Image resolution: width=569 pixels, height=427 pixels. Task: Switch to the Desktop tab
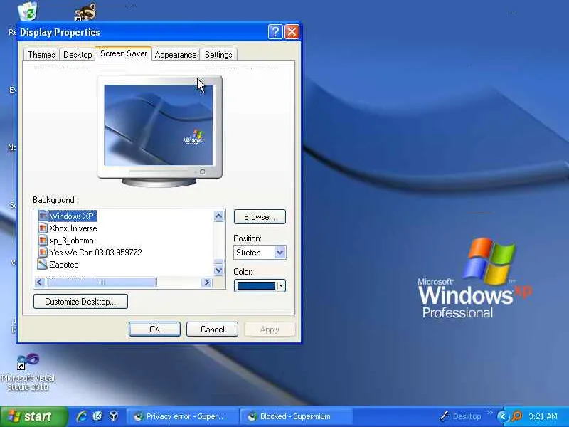tap(78, 55)
